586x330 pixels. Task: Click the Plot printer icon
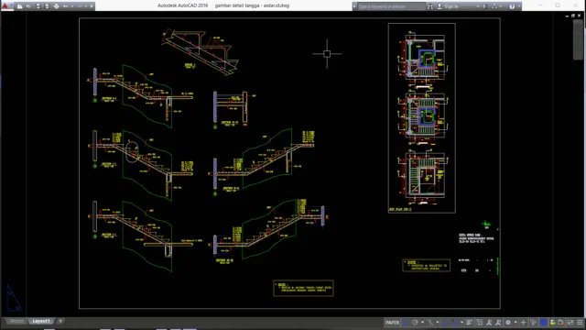[56, 6]
